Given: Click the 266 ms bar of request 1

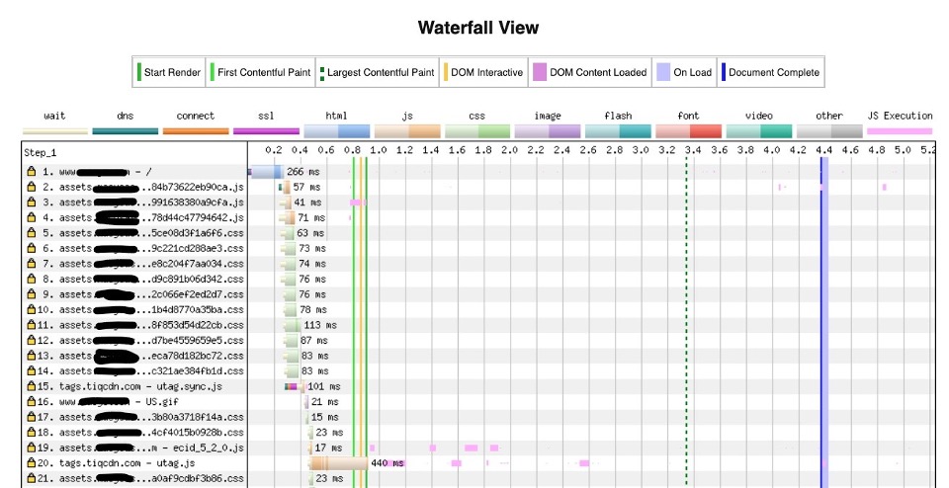Looking at the screenshot, I should [x=264, y=171].
